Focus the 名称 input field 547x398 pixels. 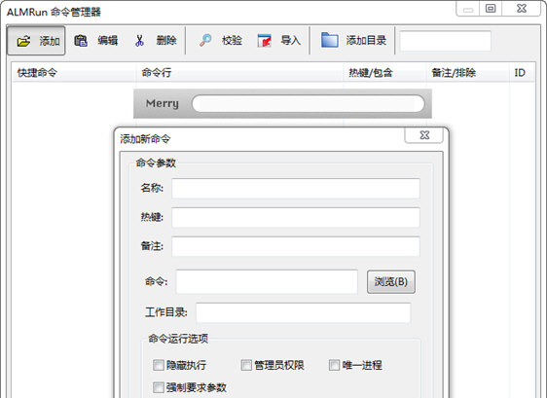pos(296,189)
